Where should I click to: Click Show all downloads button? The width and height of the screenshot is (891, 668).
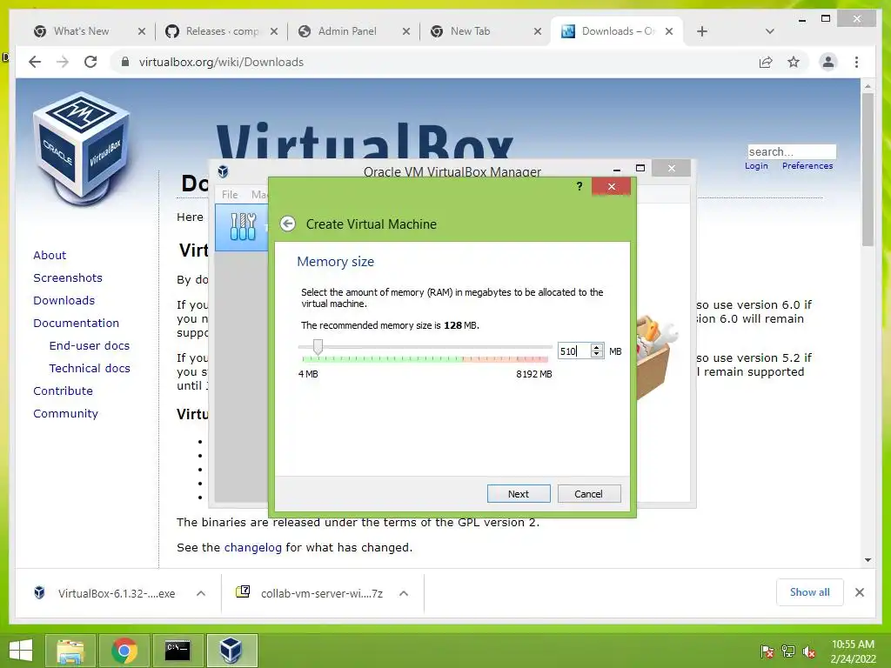pos(810,592)
